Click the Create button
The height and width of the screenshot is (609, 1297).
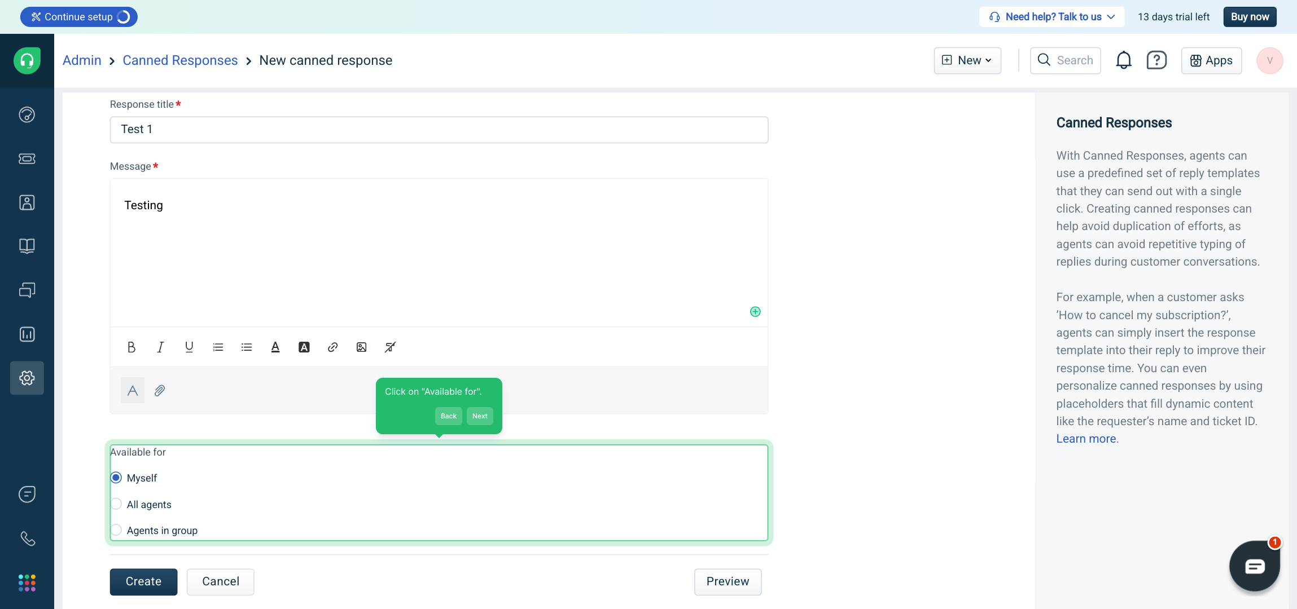click(143, 581)
